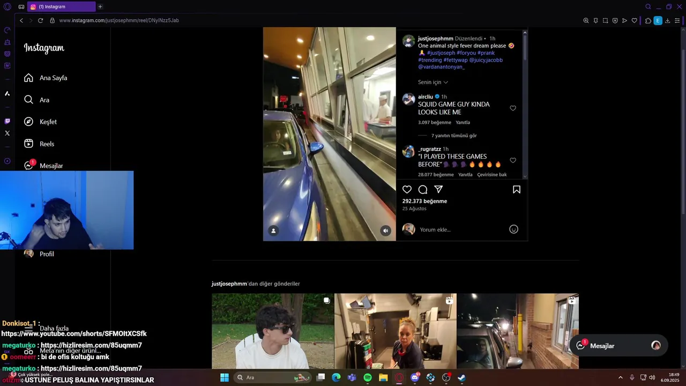
Task: Take a snapshot with the selection icon
Action: pos(605,20)
